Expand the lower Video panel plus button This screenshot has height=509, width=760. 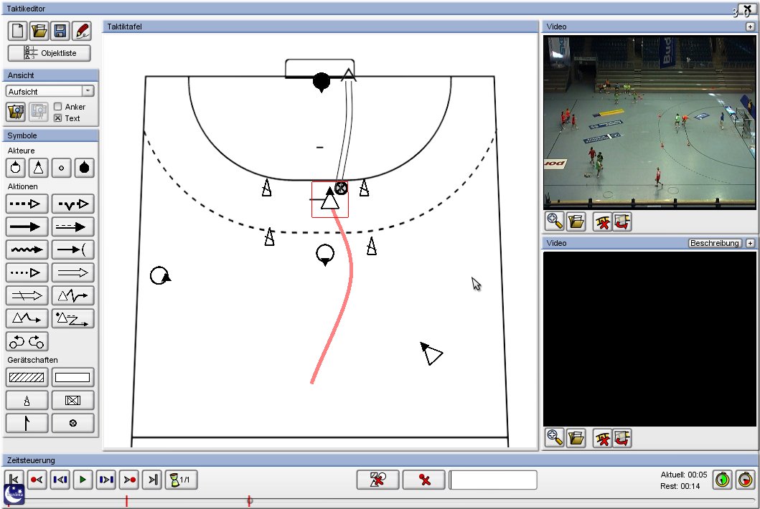[x=750, y=243]
